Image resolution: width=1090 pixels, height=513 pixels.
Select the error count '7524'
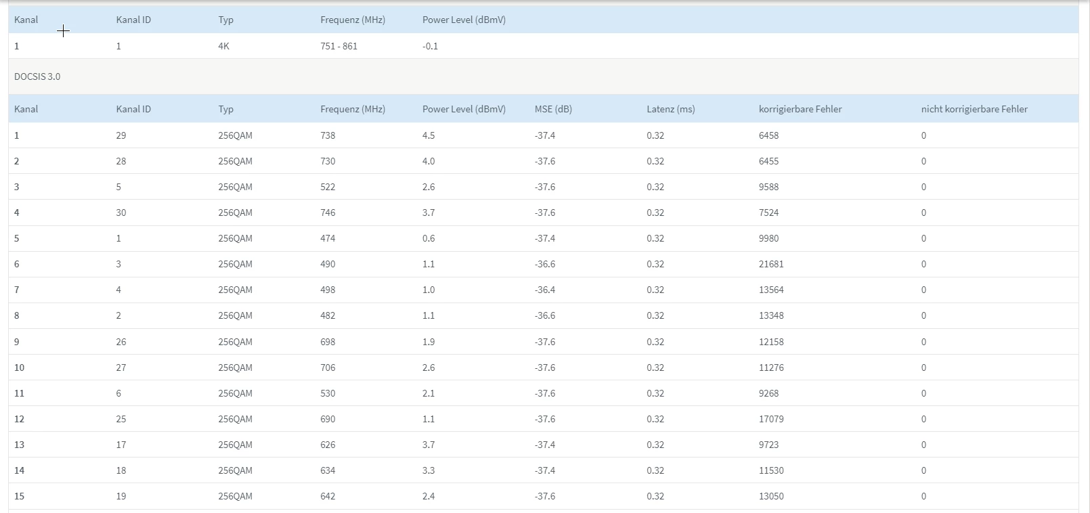click(768, 213)
